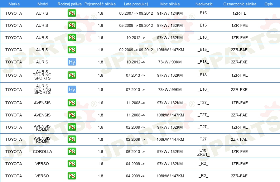The height and width of the screenshot is (182, 280).
Task: Click petrol icon for AURIS 1.6 10.2012 row
Action: coord(72,38)
